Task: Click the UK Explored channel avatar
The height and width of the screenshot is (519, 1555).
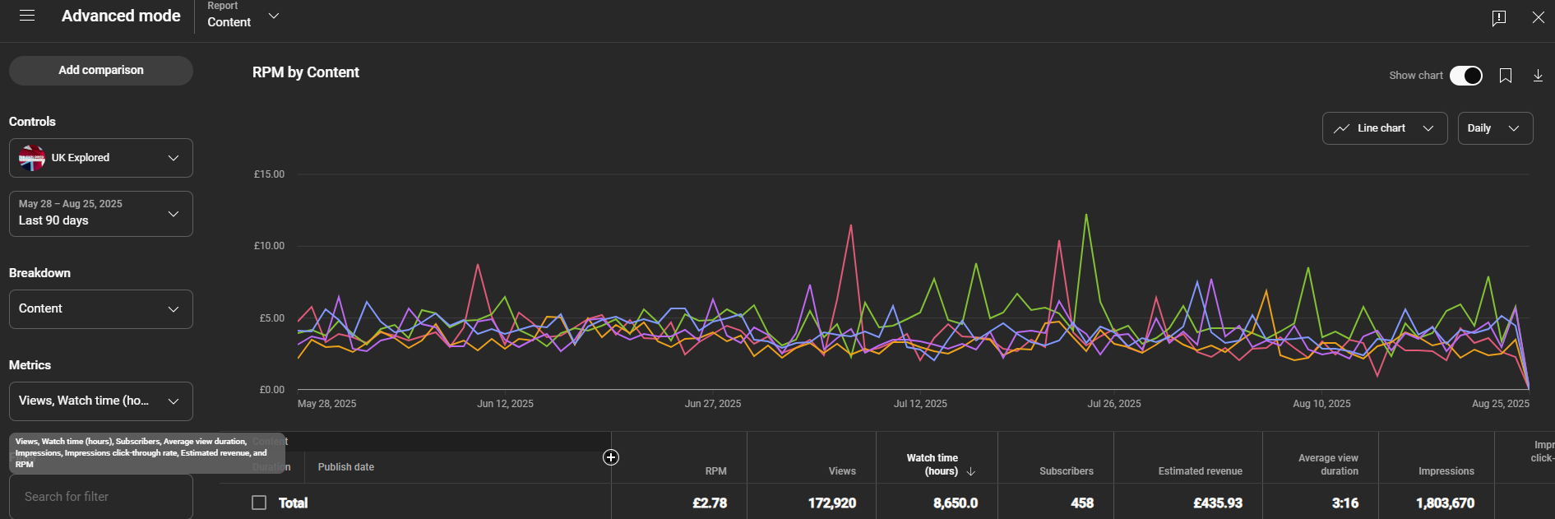Action: (32, 158)
